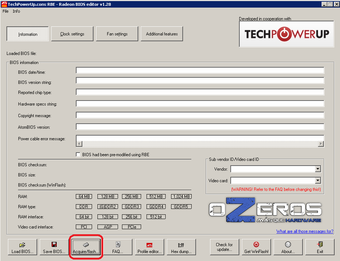Toggle BIOS pre-modified using RBE checkbox
This screenshot has height=261, width=340.
click(x=78, y=154)
